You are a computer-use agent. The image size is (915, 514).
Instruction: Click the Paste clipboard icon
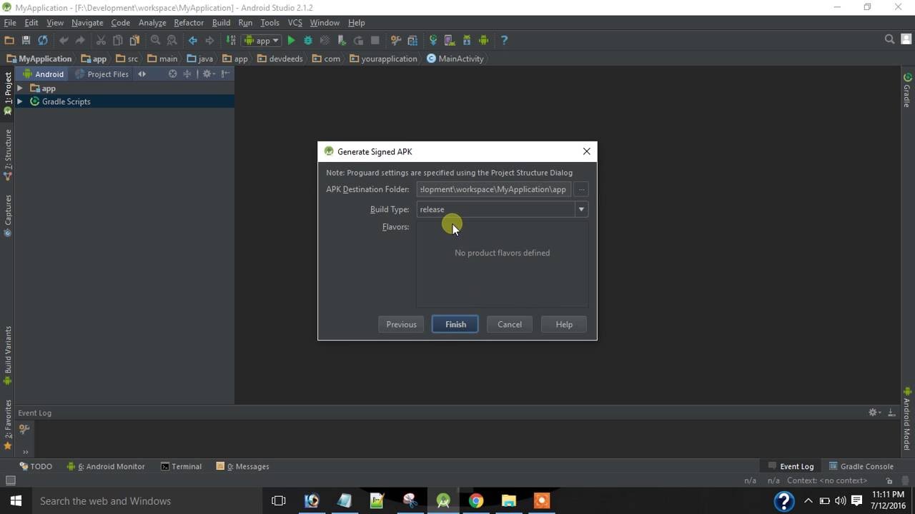134,40
